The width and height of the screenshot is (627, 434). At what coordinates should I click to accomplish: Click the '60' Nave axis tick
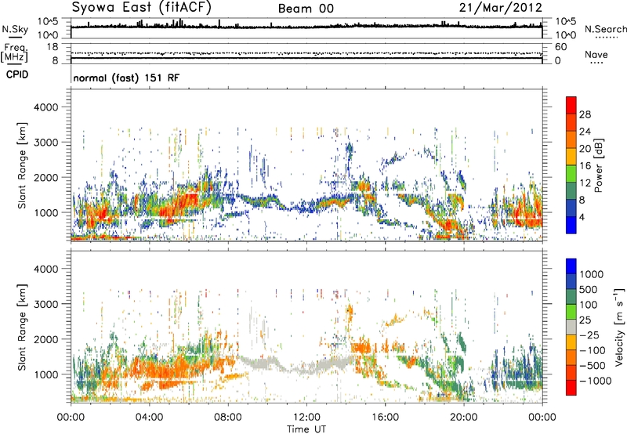tap(560, 47)
